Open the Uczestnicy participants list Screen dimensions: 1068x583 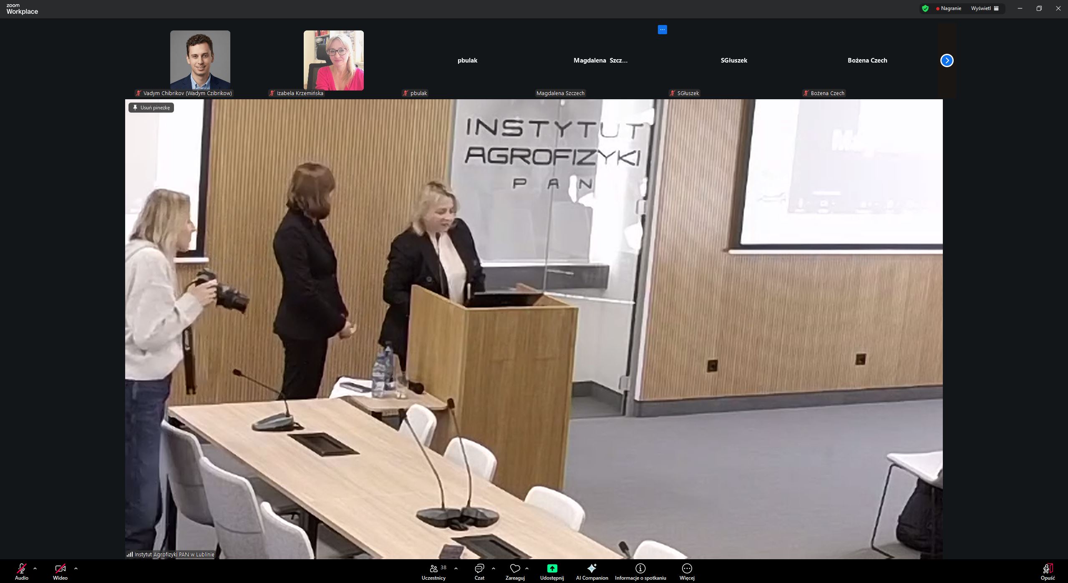point(434,569)
